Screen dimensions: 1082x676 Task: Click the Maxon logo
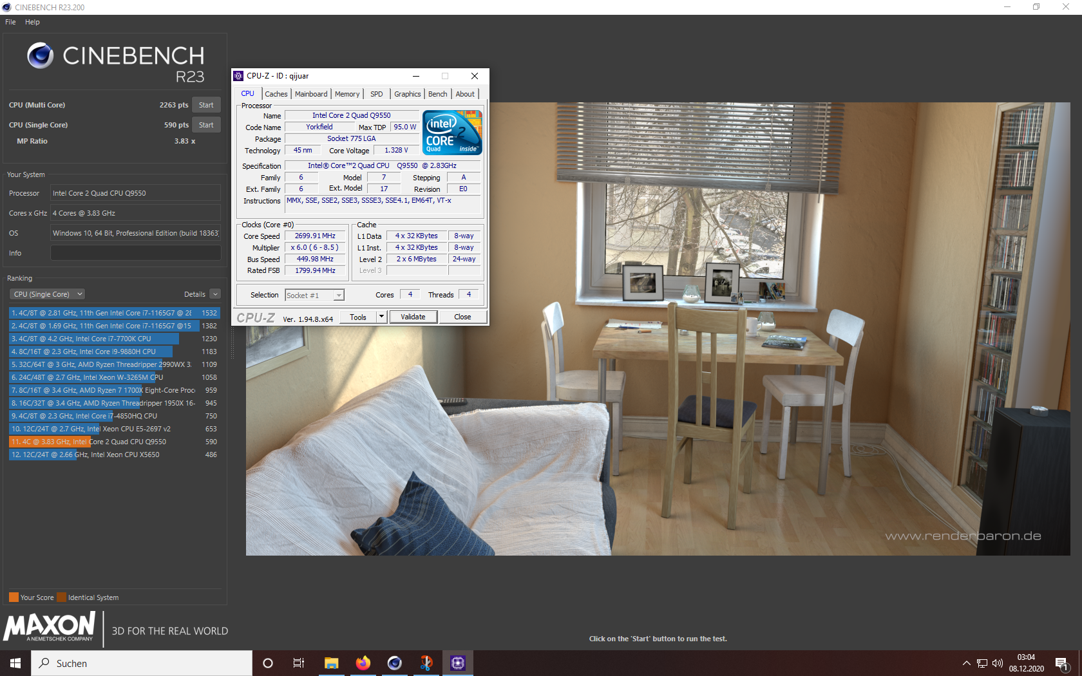50,627
